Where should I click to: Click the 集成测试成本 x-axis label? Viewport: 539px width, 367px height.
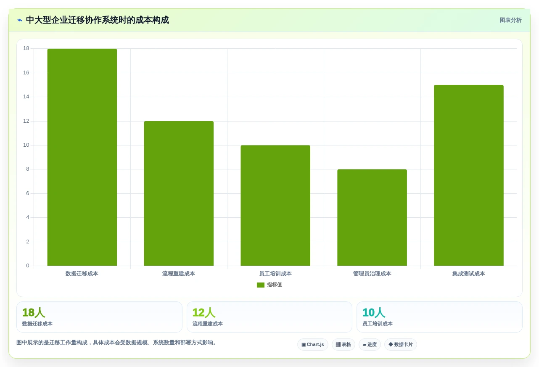(469, 274)
